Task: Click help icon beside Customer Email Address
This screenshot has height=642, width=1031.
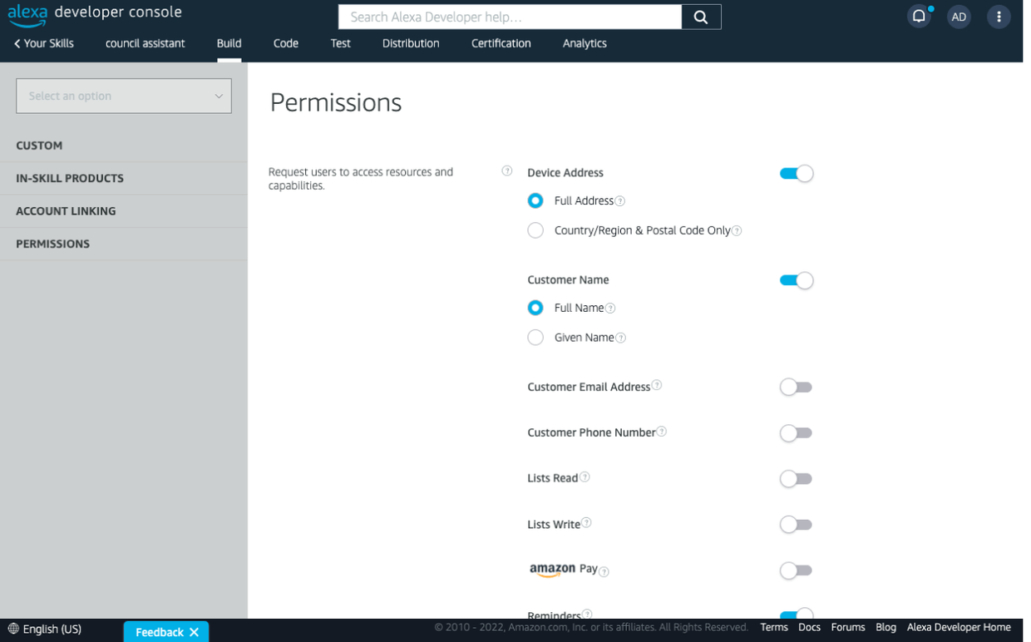Action: 657,386
